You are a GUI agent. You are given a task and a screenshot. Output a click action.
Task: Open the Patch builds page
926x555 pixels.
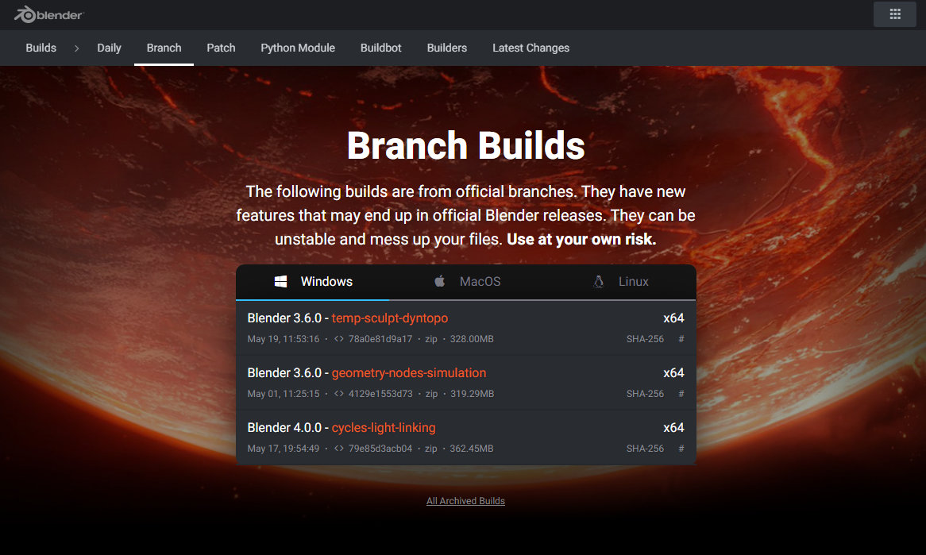pos(221,48)
